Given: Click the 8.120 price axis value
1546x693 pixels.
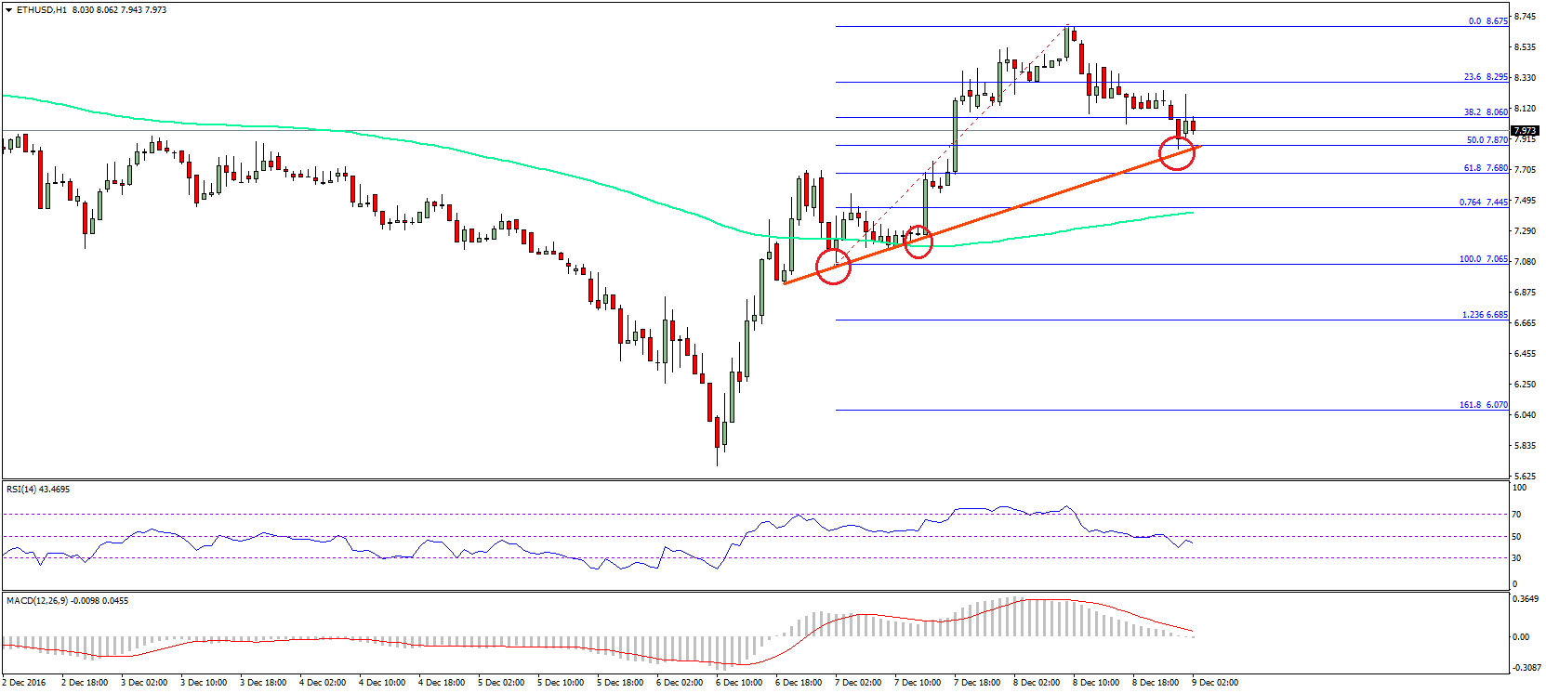Looking at the screenshot, I should tap(1525, 109).
